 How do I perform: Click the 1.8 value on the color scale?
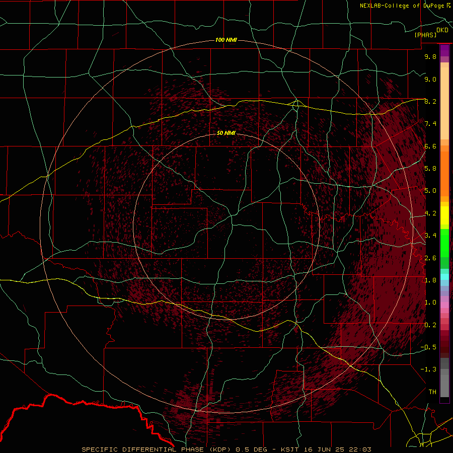coord(430,280)
